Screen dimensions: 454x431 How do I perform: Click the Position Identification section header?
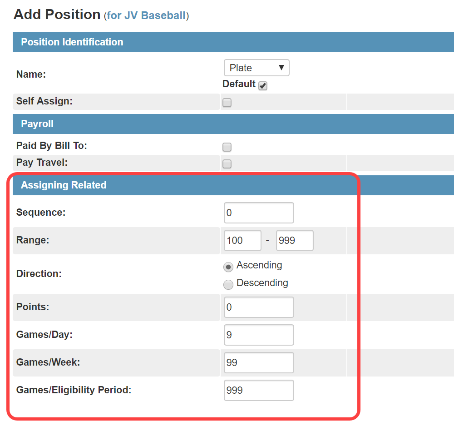tap(233, 42)
